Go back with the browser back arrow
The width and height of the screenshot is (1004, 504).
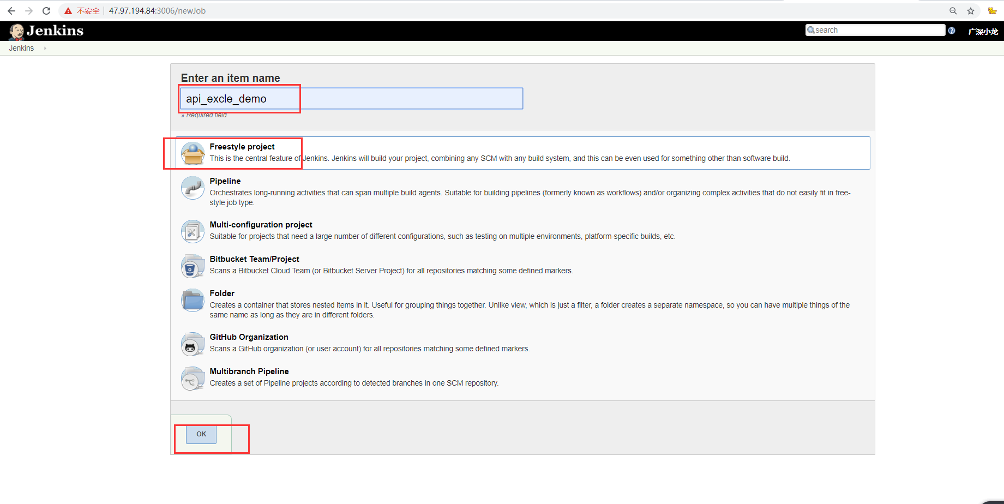pyautogui.click(x=11, y=11)
